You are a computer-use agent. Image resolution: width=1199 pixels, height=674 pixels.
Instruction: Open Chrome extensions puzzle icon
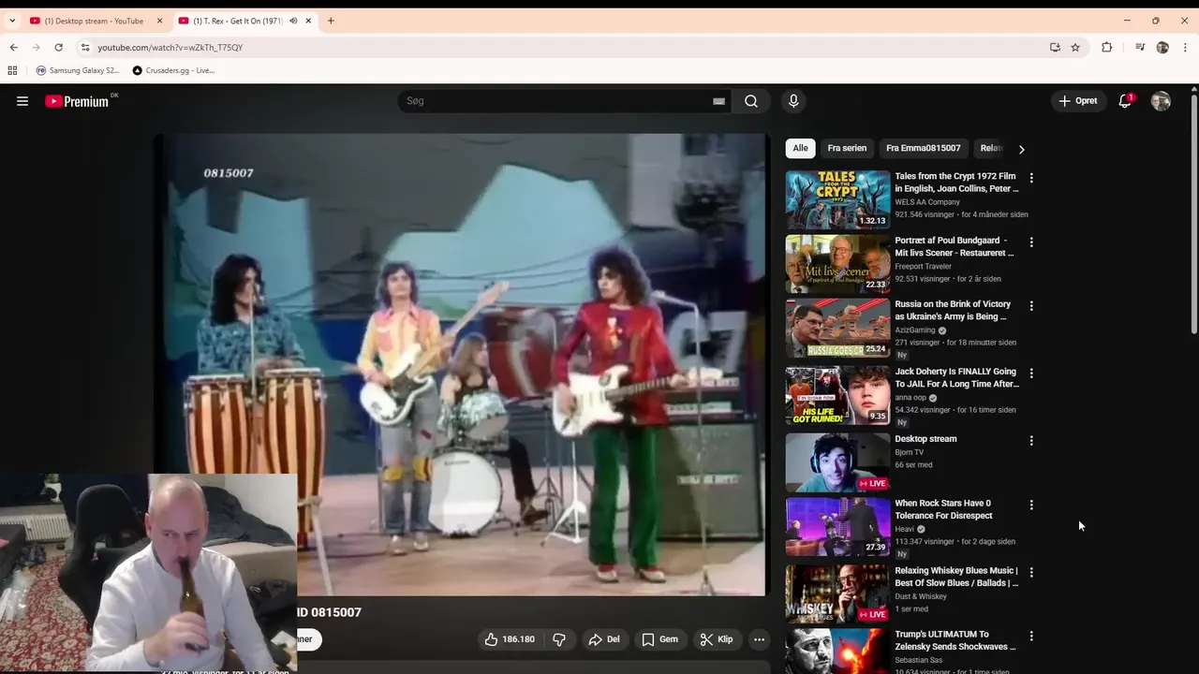pos(1106,47)
